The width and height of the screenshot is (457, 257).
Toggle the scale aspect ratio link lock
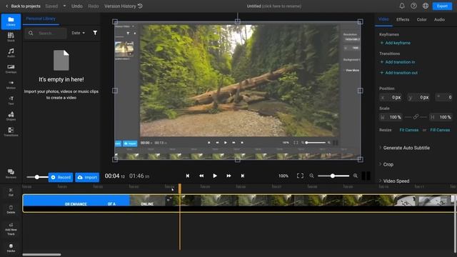pos(416,117)
